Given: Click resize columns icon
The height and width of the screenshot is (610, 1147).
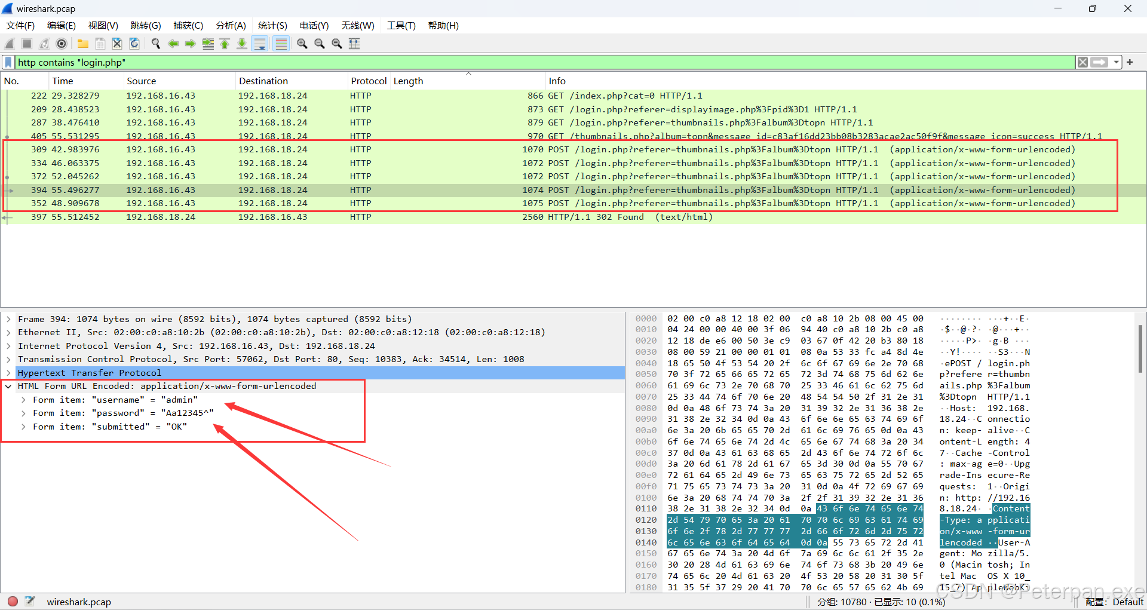Looking at the screenshot, I should [354, 44].
